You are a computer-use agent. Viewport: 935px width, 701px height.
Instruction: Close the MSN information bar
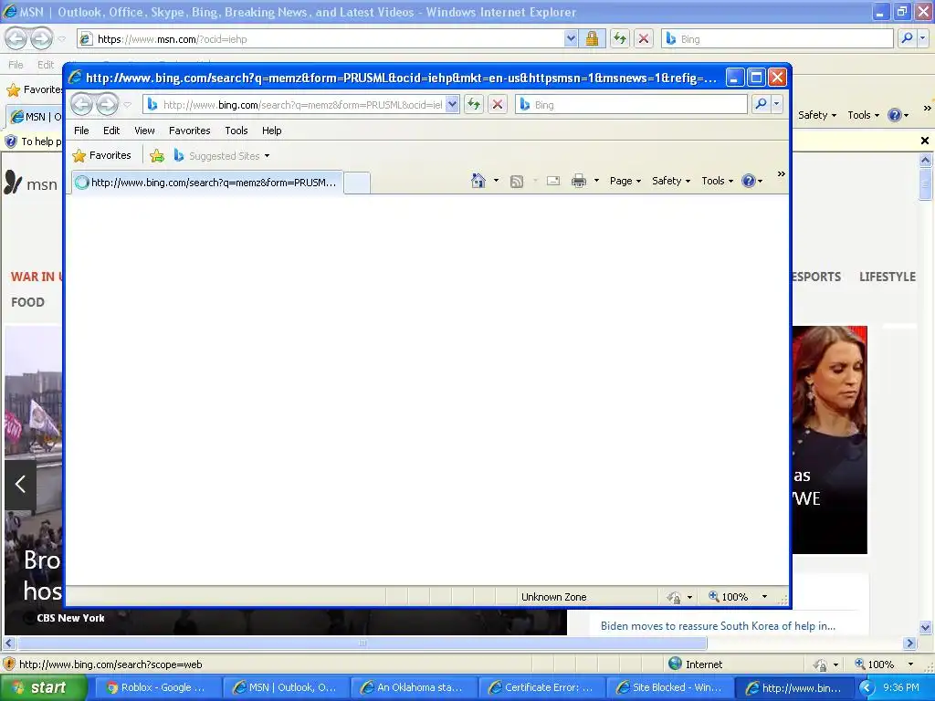pos(925,141)
